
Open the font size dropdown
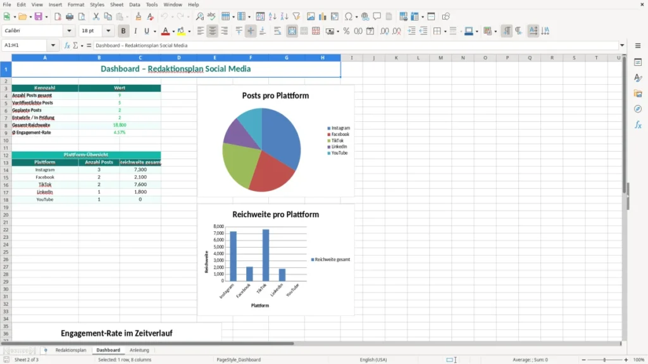[x=108, y=30]
